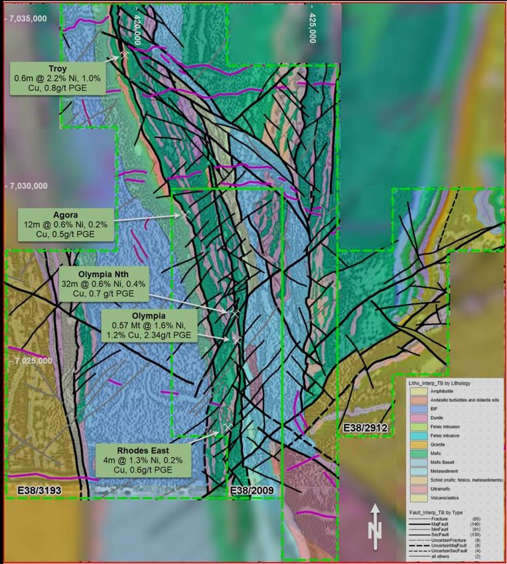
Task: Click the Agora prospect mine symbol
Action: click(186, 214)
